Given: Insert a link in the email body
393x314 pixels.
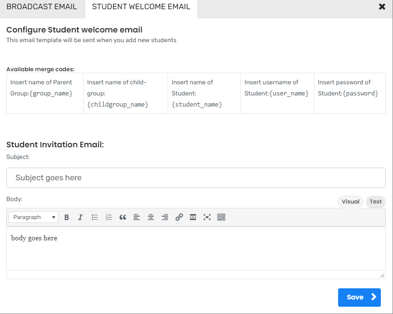Looking at the screenshot, I should 179,217.
